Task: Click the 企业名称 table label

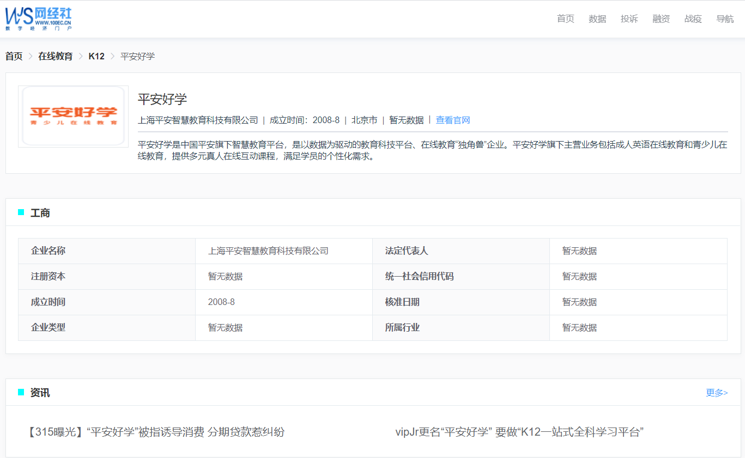Action: pos(49,251)
